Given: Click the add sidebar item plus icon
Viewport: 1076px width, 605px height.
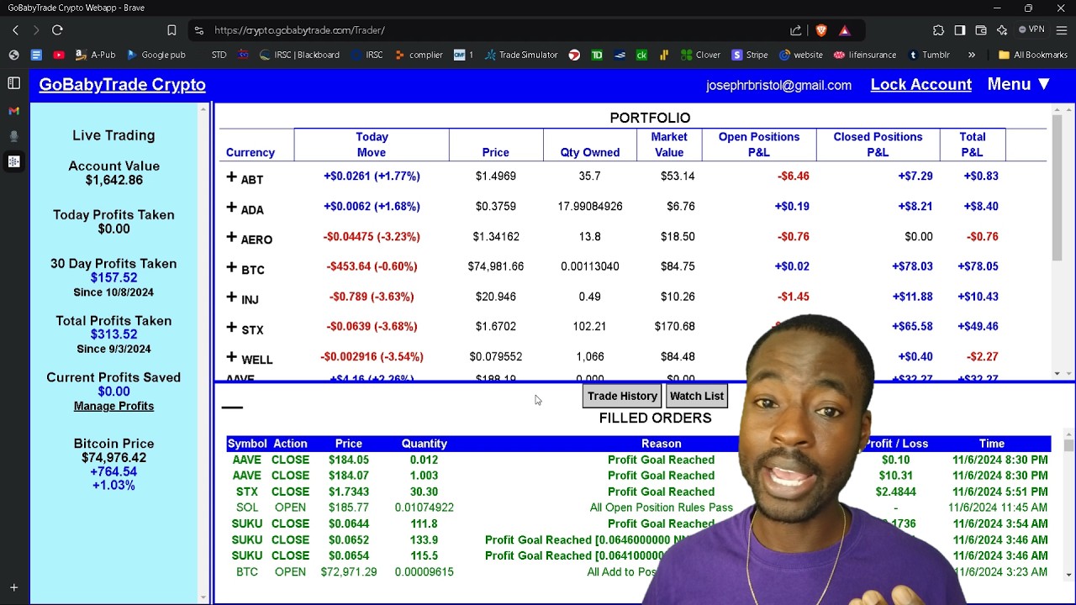Looking at the screenshot, I should [13, 588].
